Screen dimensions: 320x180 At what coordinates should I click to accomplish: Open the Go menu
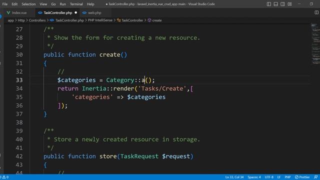pyautogui.click(x=53, y=4)
